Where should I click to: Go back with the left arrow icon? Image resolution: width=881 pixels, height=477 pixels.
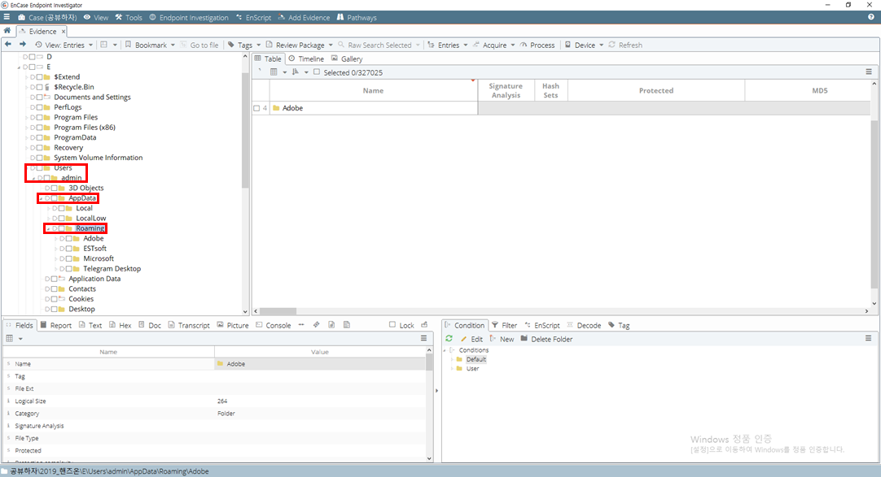tap(8, 44)
